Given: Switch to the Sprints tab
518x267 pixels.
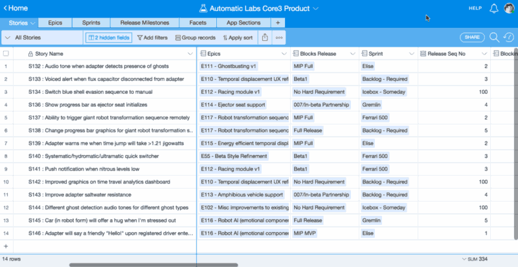Looking at the screenshot, I should [91, 23].
